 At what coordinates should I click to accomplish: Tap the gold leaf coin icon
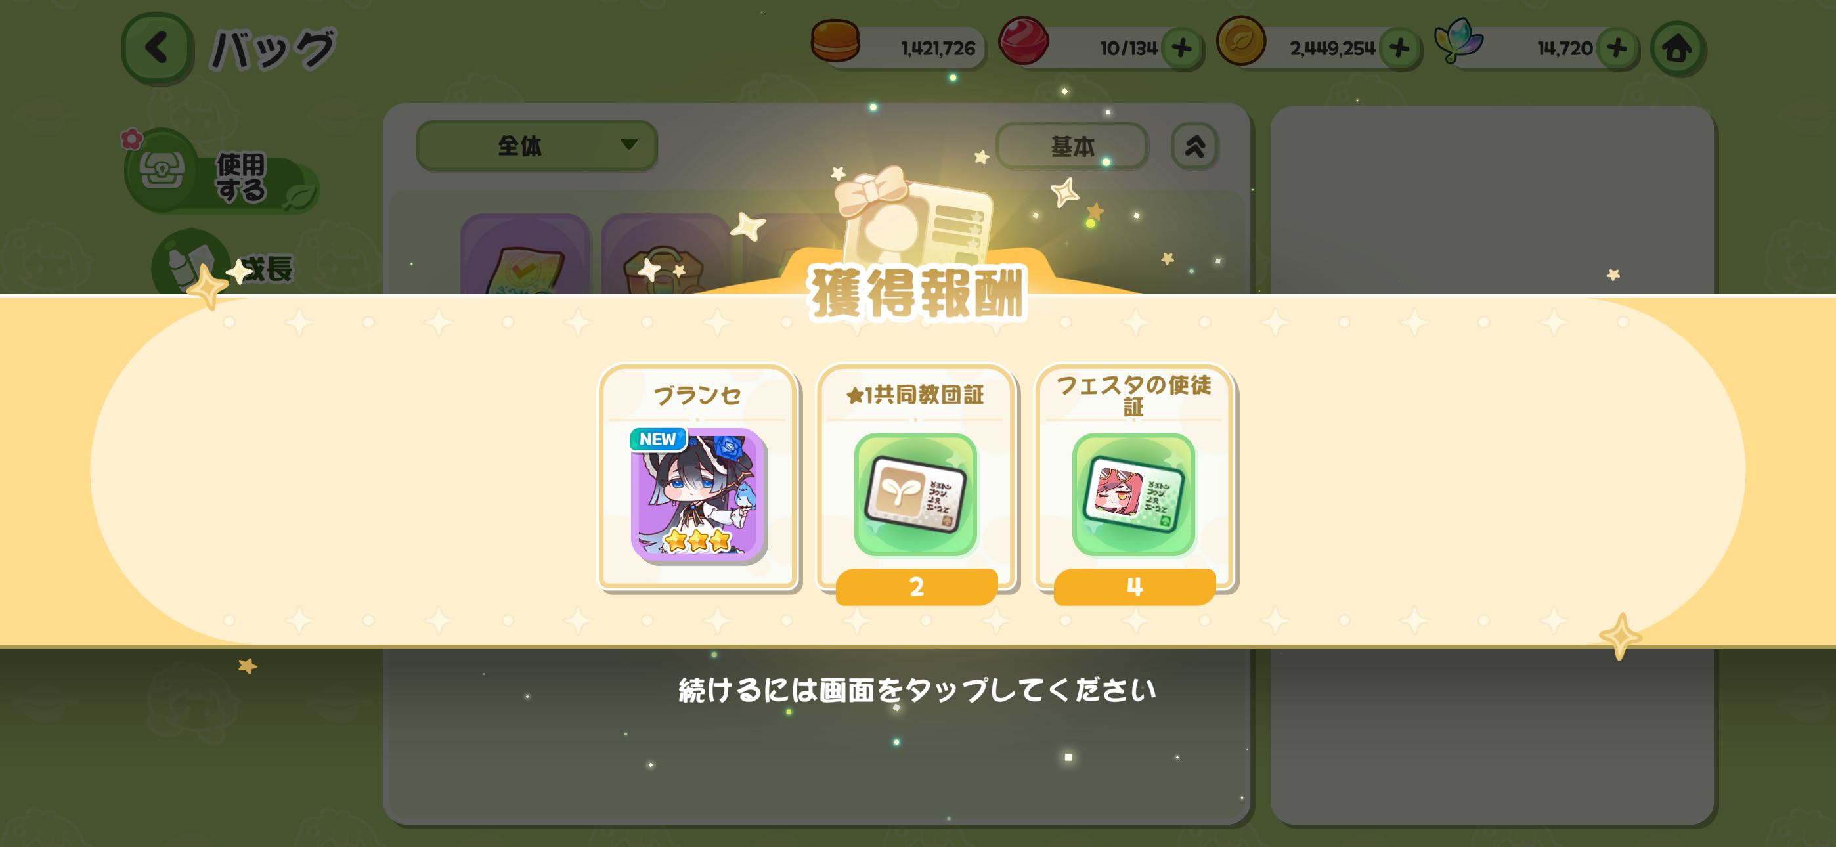coord(1241,41)
